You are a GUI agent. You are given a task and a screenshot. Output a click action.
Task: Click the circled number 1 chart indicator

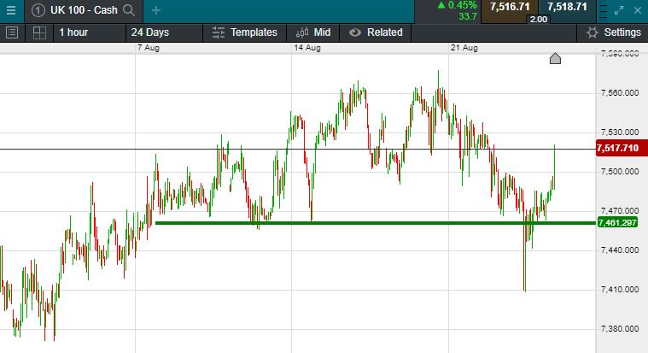(x=38, y=10)
